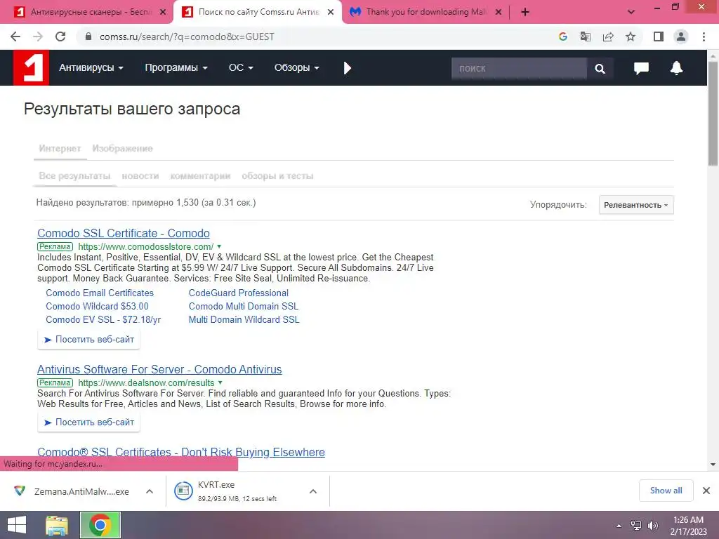Open Comodo® SSL Certificates result link

point(181,453)
